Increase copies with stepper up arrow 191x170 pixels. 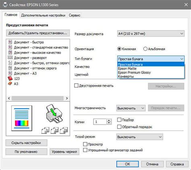[109, 120]
